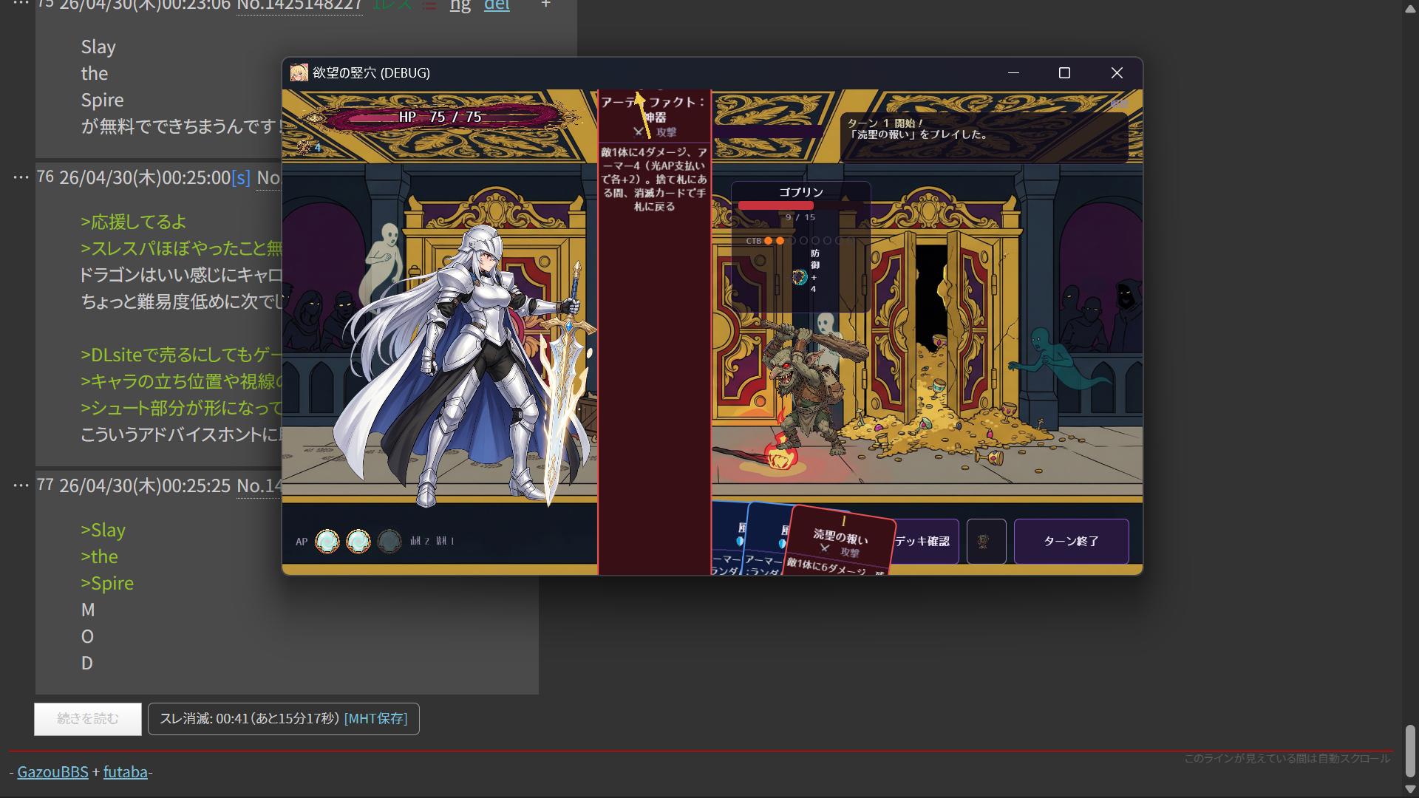Click the small goblin icon button beside デッキ確認
Screen dimensions: 1419x798
(986, 542)
